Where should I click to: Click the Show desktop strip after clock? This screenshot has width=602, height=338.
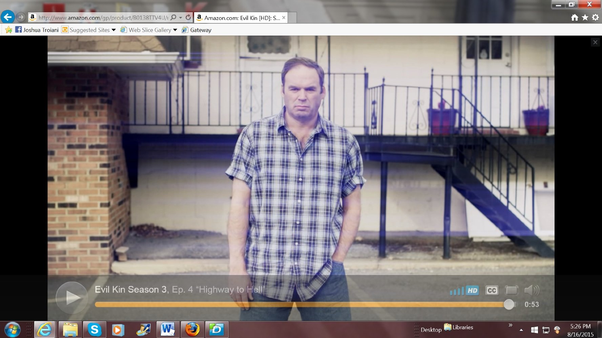[599, 330]
